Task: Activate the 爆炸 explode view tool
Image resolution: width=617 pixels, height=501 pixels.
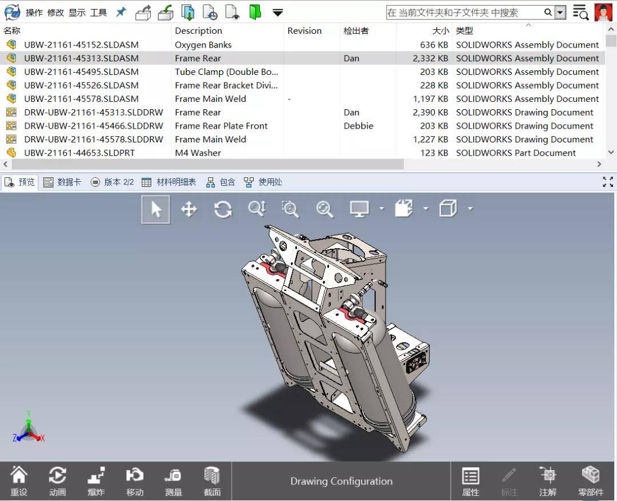Action: (x=96, y=480)
